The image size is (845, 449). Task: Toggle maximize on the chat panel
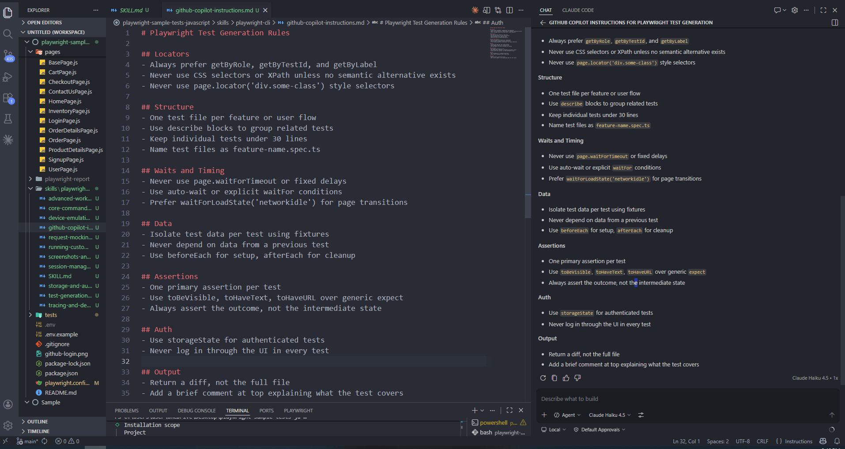pyautogui.click(x=823, y=10)
